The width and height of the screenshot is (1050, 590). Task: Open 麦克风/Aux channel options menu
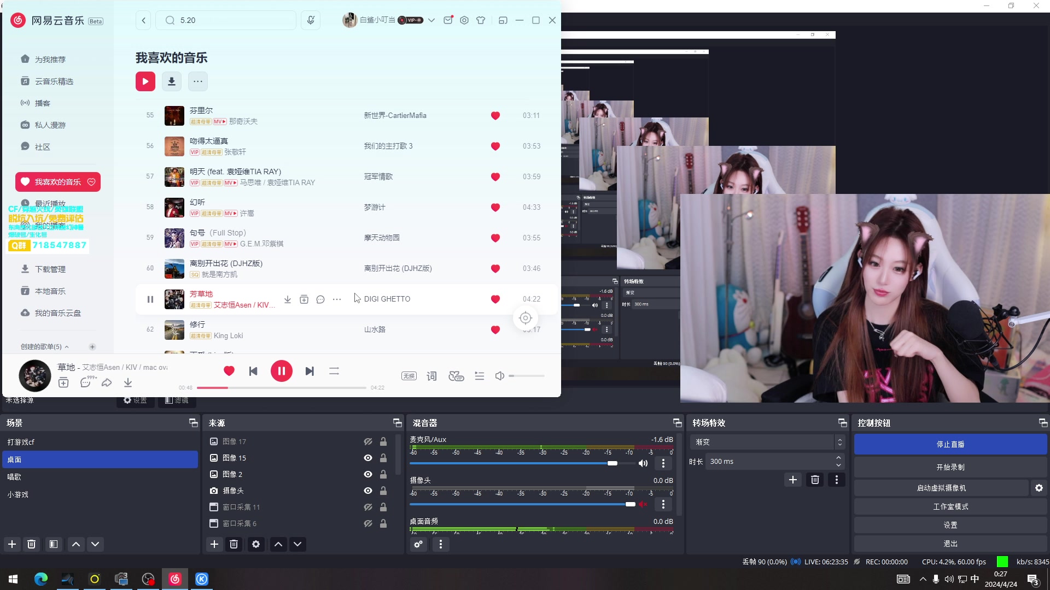pos(663,463)
